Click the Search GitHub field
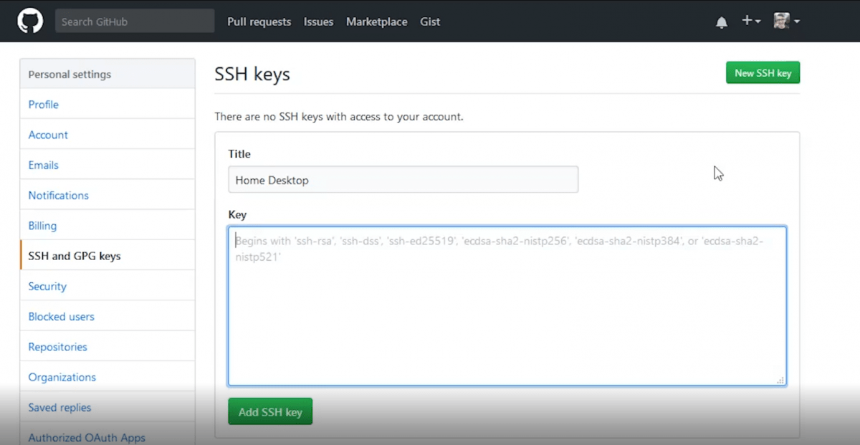Screen dimensions: 860x445 pos(134,21)
